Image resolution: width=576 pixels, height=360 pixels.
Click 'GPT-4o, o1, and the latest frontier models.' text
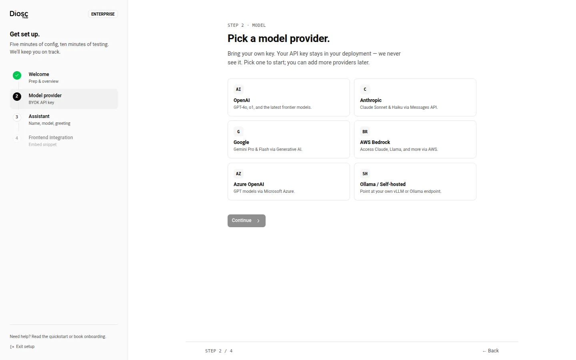[272, 107]
